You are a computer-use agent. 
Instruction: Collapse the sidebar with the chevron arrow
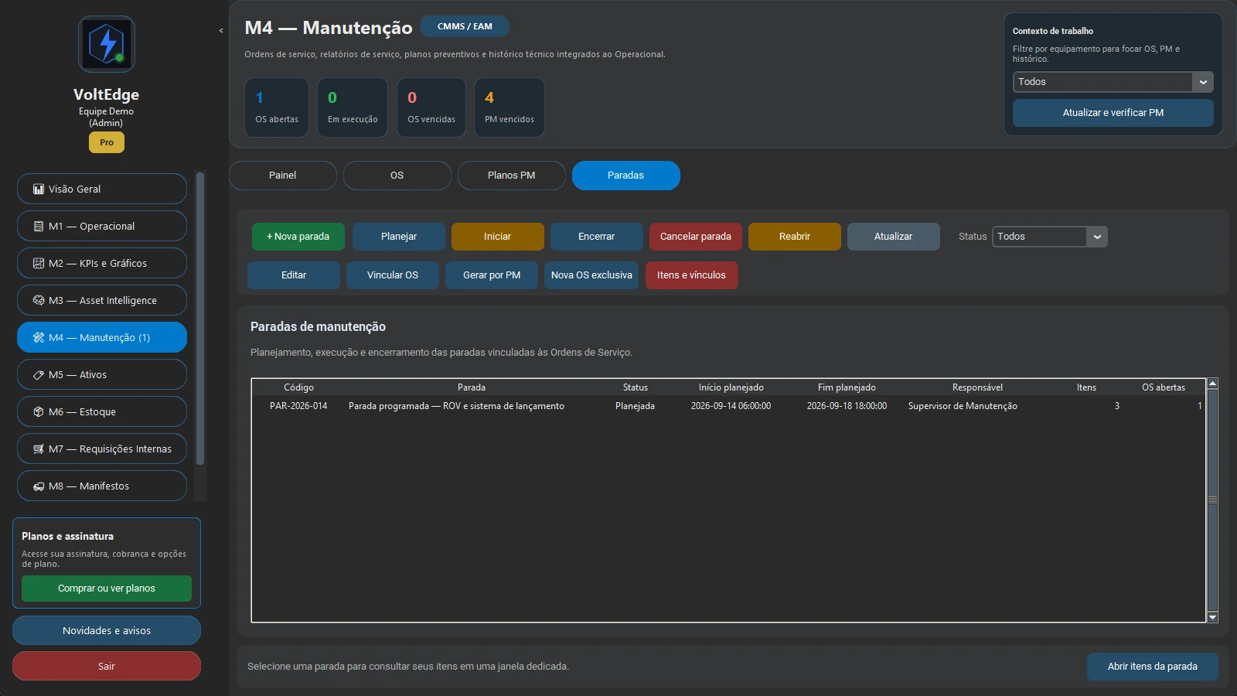[221, 31]
